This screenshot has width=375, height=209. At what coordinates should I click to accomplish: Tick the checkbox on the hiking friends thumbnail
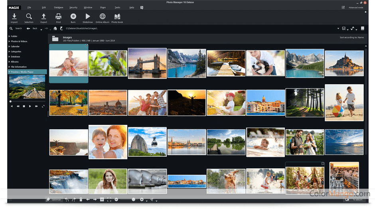click(323, 164)
